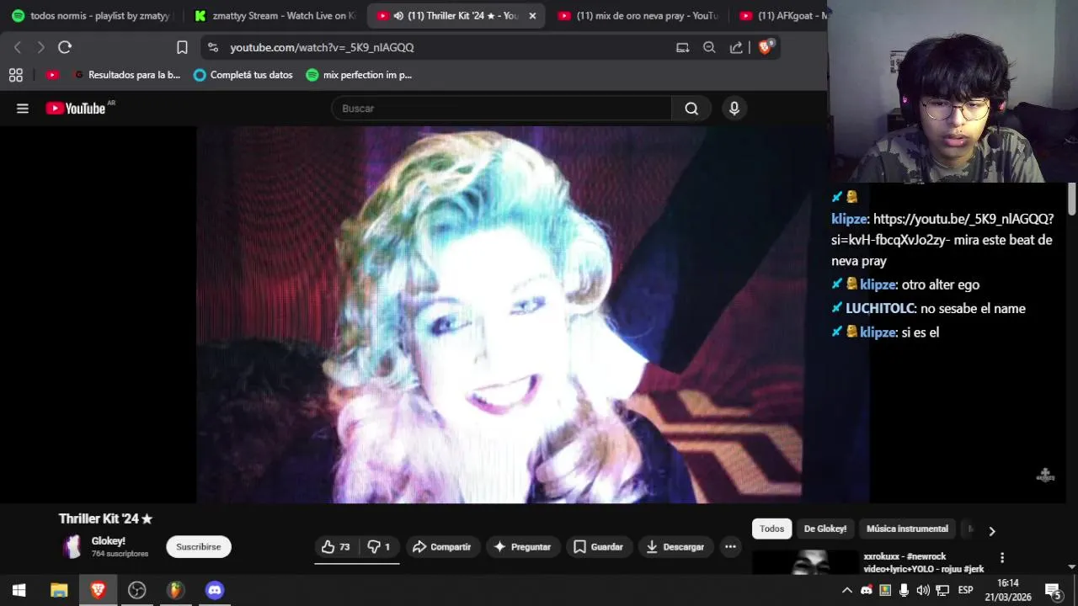Open the Resultados para la b... bookmark
The width and height of the screenshot is (1078, 606).
[x=127, y=75]
